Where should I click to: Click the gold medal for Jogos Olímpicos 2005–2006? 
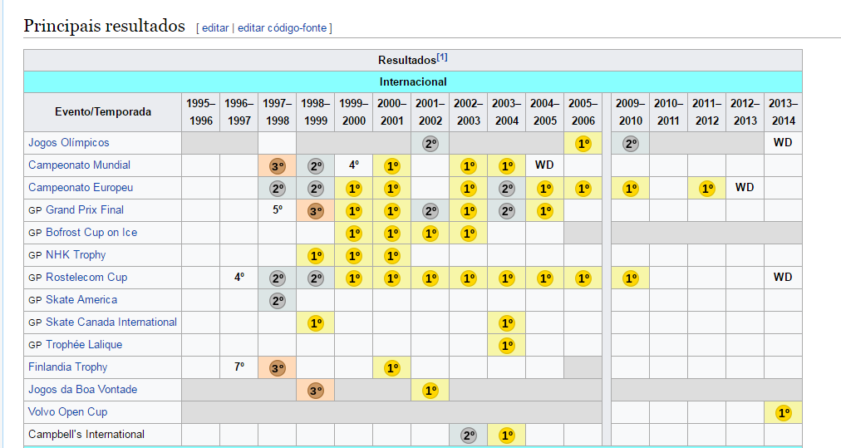[583, 143]
